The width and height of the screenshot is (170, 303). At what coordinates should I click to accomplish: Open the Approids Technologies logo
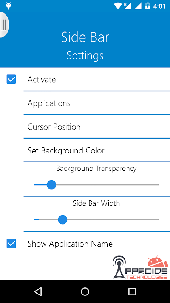tap(140, 267)
